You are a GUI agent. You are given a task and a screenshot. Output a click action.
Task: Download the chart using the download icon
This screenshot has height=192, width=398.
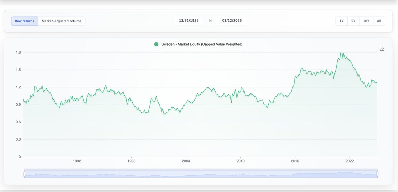tap(382, 48)
